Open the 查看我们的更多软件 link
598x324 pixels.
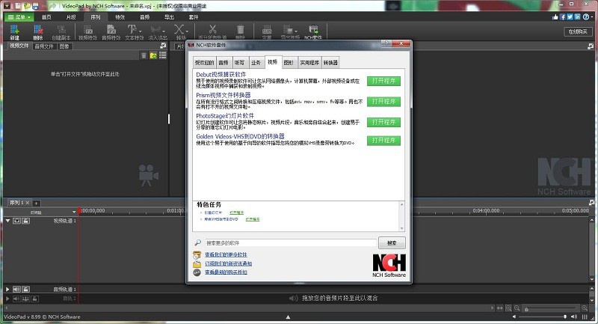point(226,254)
